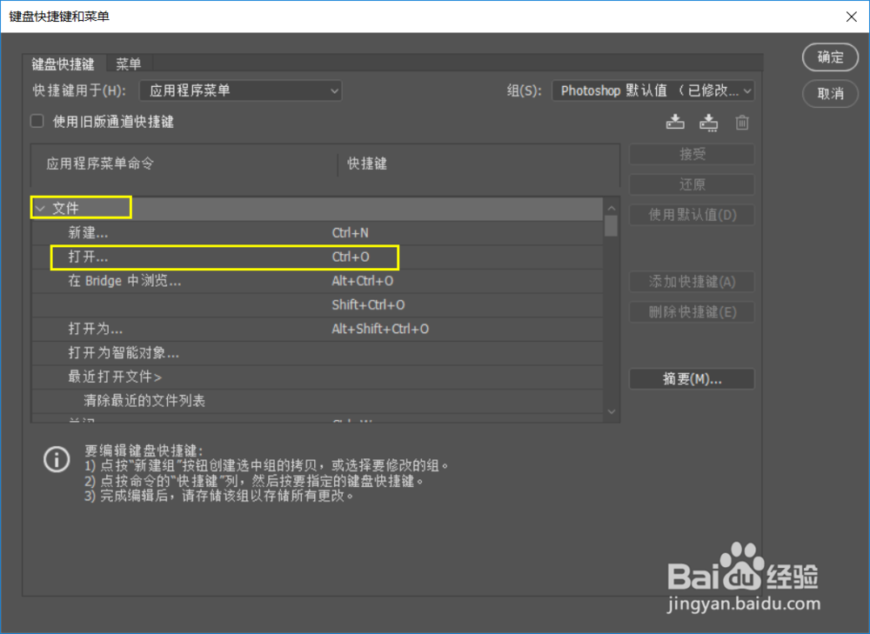The height and width of the screenshot is (634, 870).
Task: Click the 删除快捷键 button
Action: [x=692, y=312]
